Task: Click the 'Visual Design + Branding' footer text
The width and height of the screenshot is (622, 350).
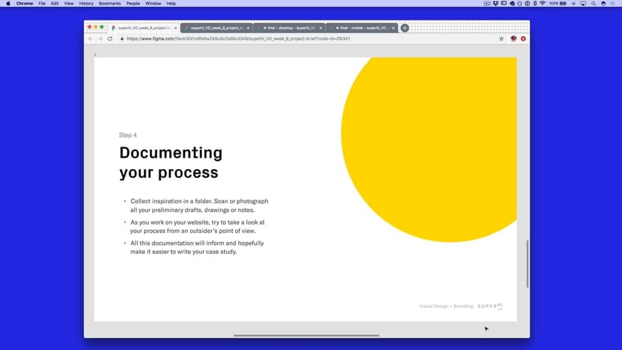Action: pyautogui.click(x=446, y=306)
